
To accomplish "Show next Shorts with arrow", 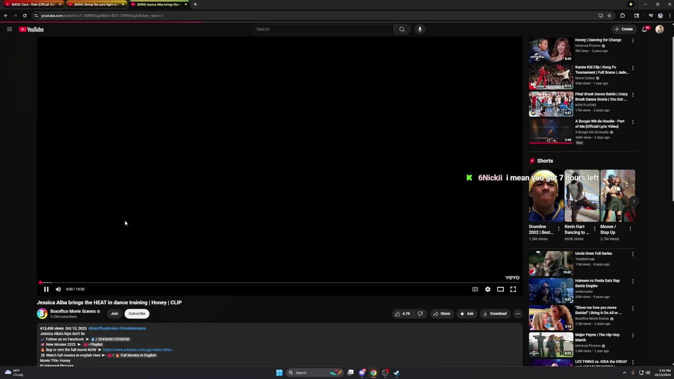I will [633, 201].
